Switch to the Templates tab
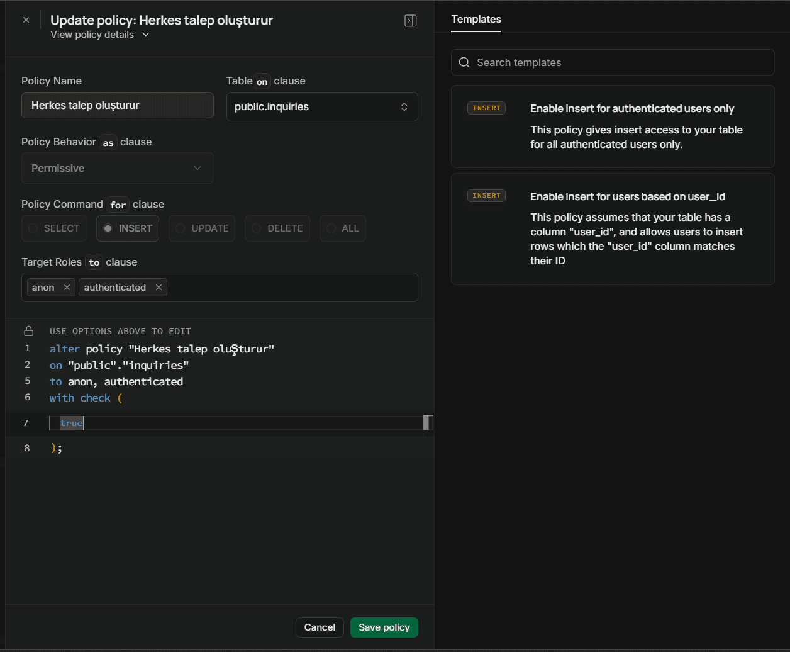790x652 pixels. tap(476, 19)
